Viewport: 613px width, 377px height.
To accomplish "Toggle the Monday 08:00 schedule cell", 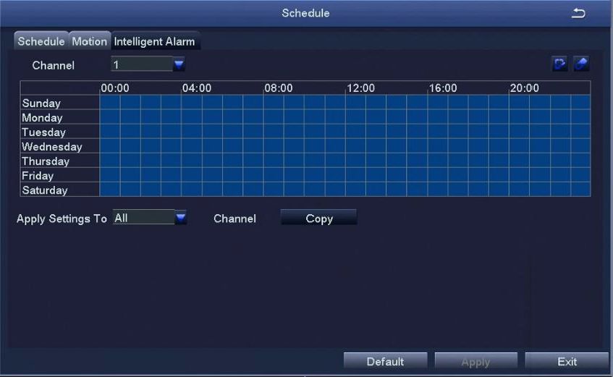I will [x=274, y=117].
